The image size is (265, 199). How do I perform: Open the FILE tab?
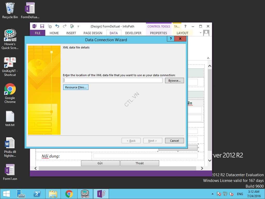tap(38, 33)
